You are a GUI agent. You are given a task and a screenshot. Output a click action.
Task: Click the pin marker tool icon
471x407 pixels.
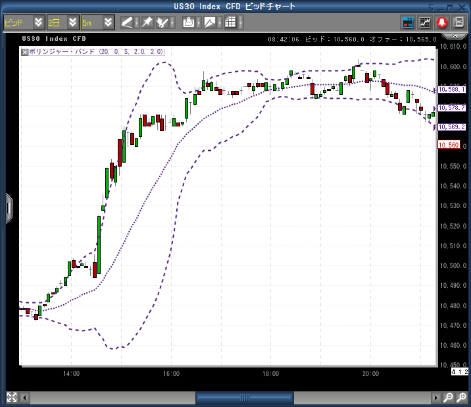coord(147,22)
